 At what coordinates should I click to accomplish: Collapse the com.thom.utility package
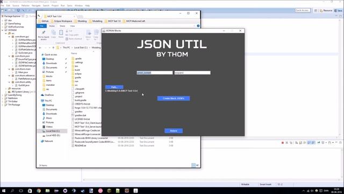(9, 82)
